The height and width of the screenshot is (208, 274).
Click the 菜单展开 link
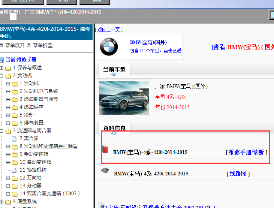click(15, 45)
